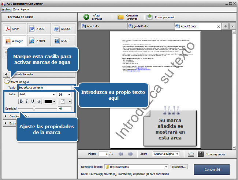Click the Enviar por email label
The image size is (238, 180).
164,17
